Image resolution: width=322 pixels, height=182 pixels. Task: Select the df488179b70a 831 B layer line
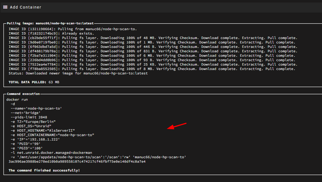coord(153,51)
